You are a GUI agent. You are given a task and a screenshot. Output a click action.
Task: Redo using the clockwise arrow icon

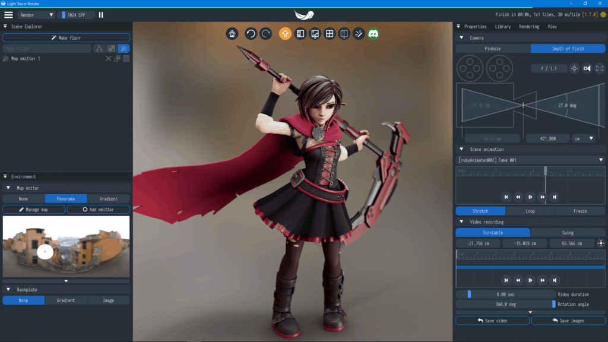click(x=265, y=34)
